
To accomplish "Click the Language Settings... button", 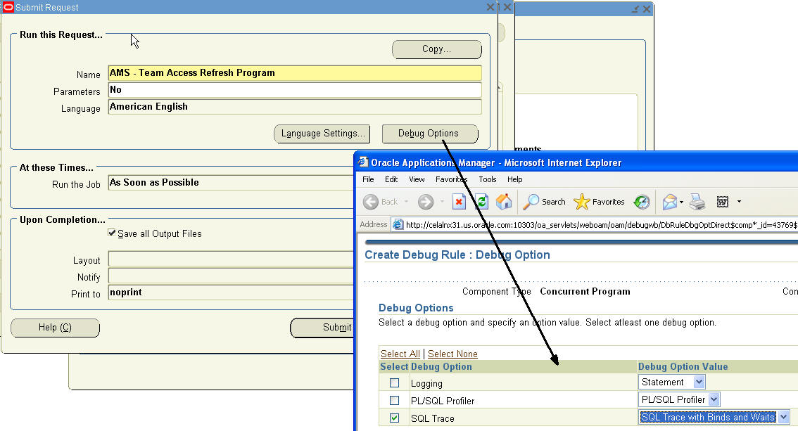I will 322,134.
